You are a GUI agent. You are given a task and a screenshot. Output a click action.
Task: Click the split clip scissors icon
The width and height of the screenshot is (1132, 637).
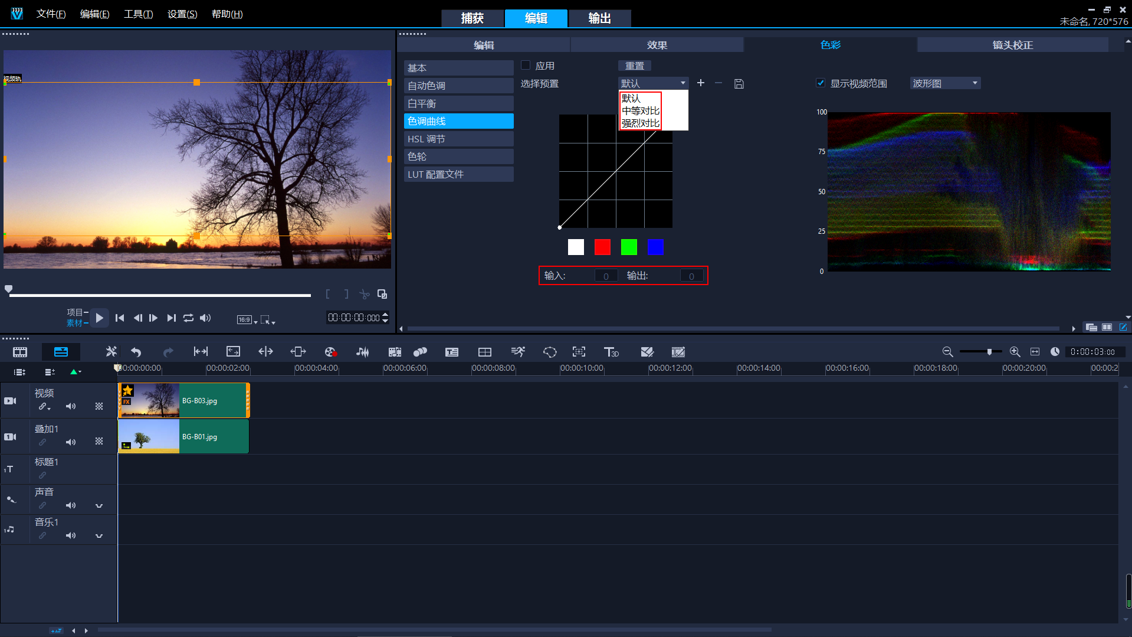coord(365,294)
